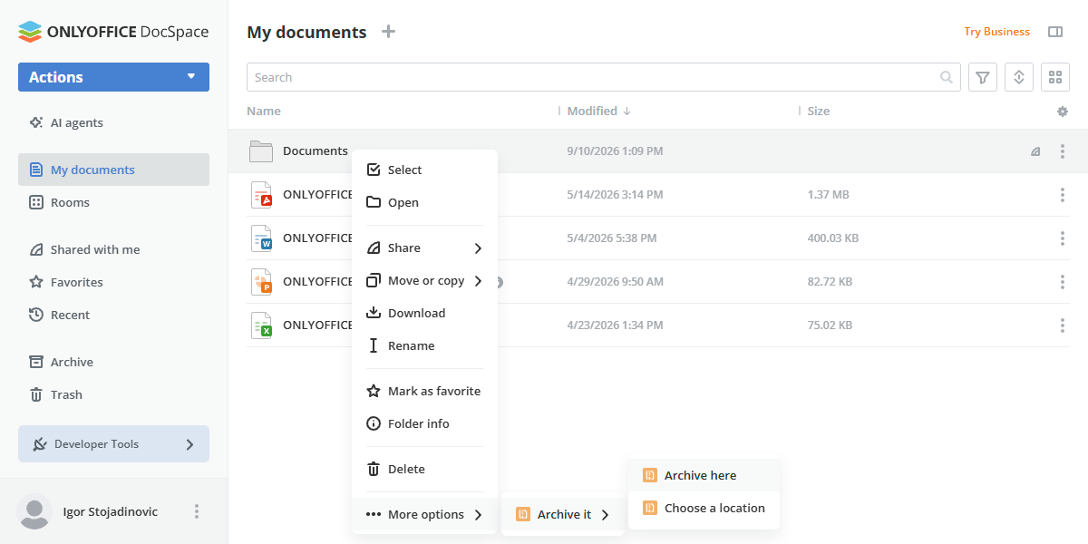
Task: Open the Actions dropdown
Action: tap(113, 77)
